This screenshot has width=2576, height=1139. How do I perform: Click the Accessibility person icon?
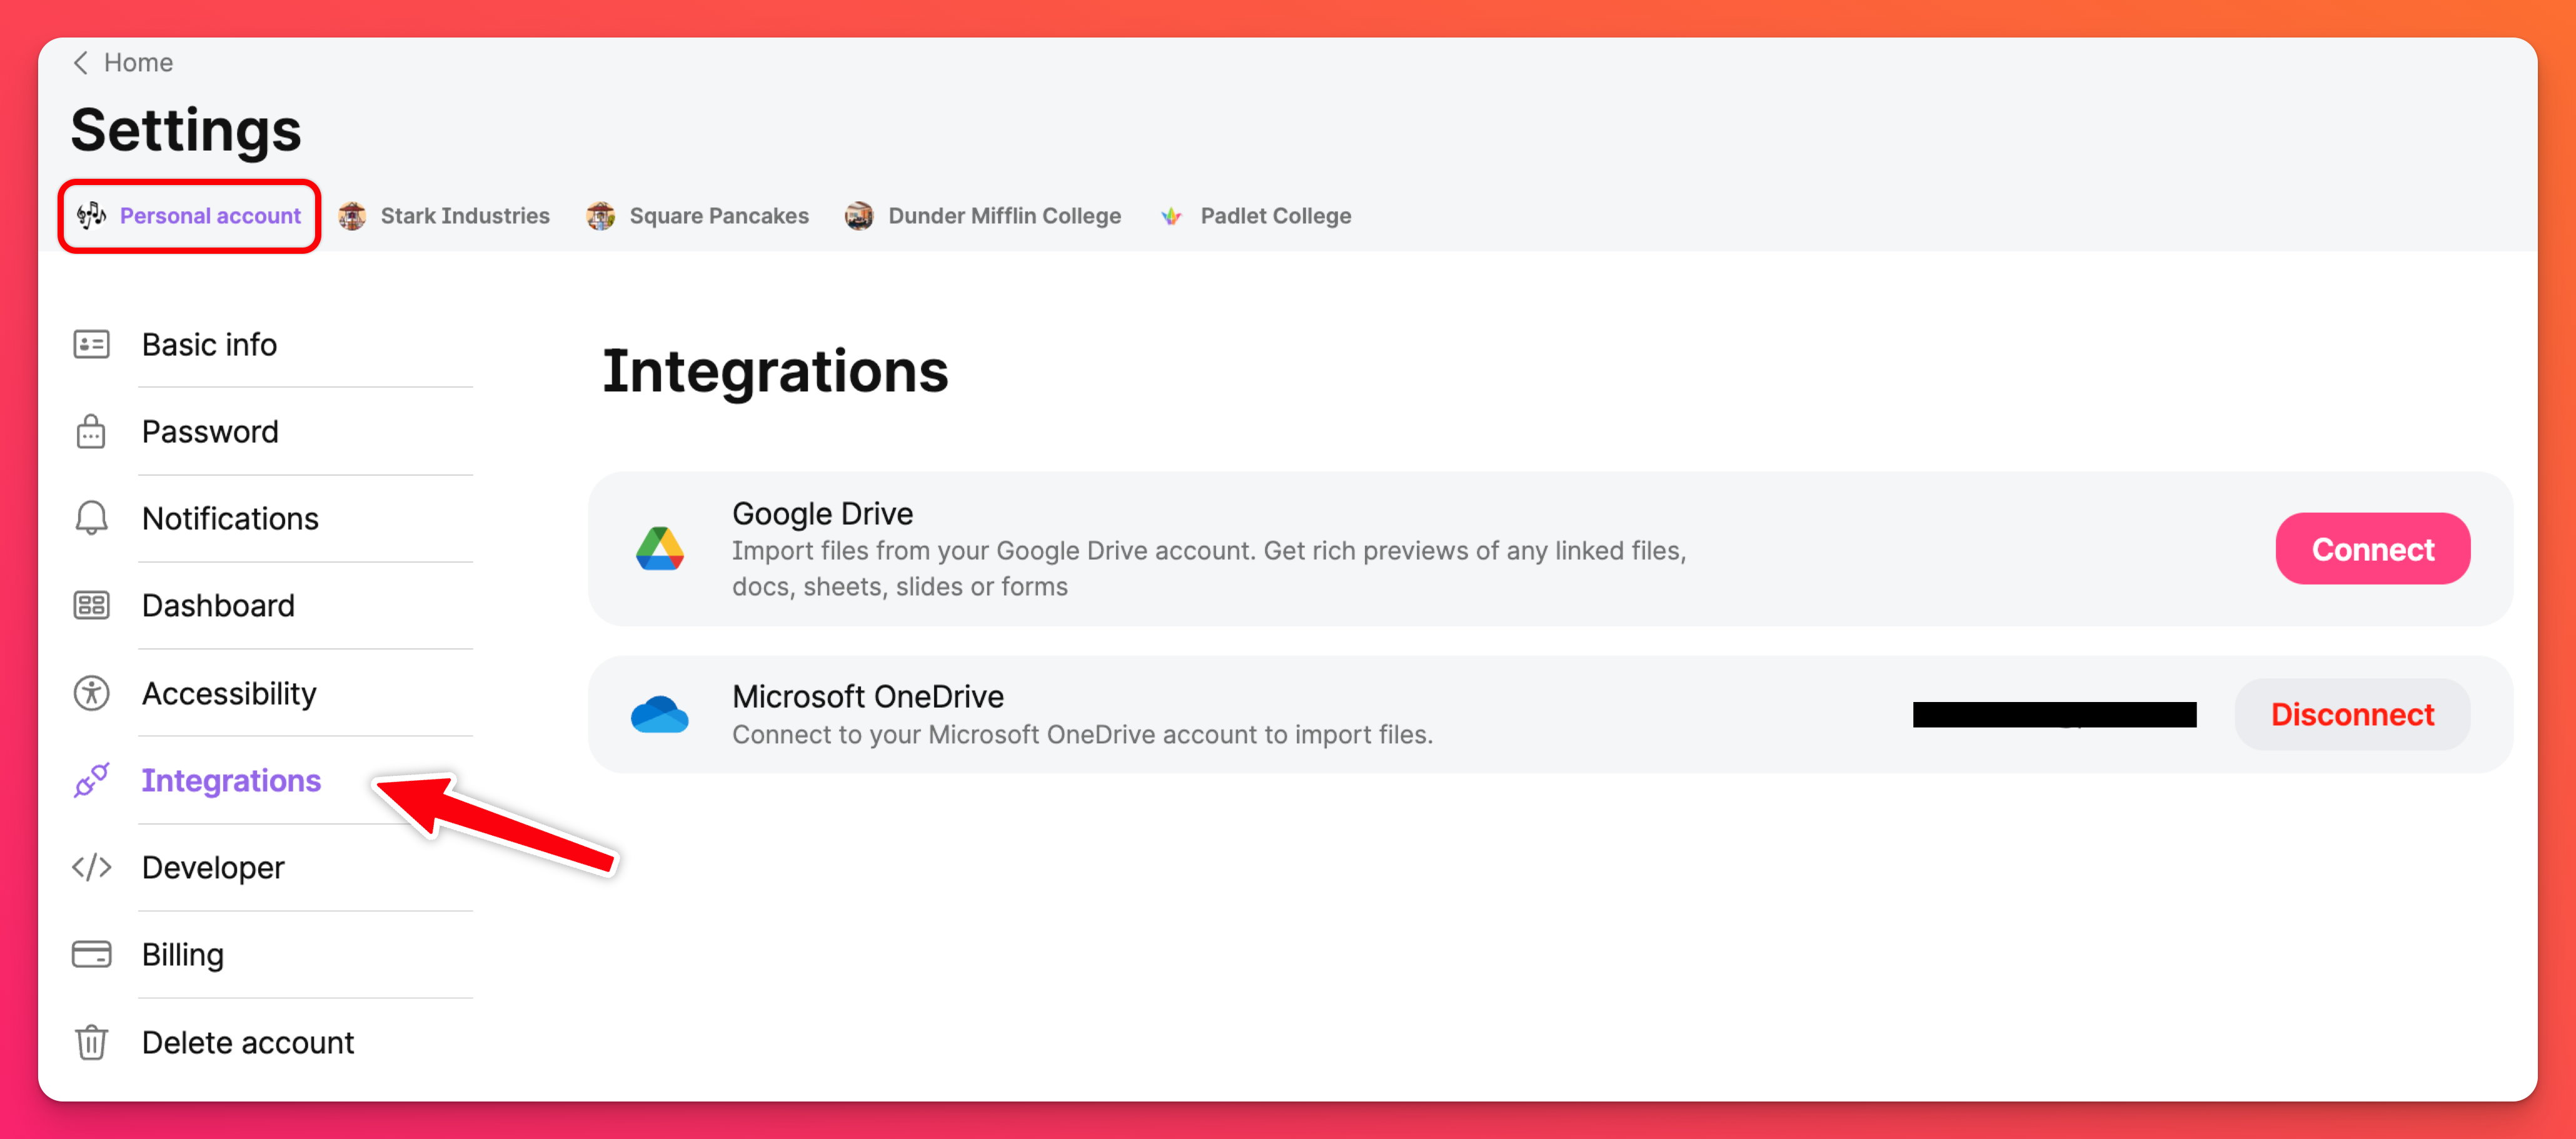[x=91, y=693]
